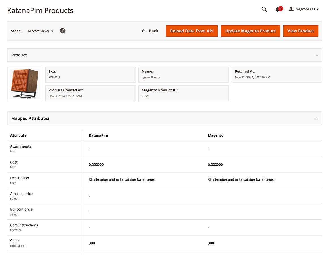Click the speaker product thumbnail image
Image resolution: width=329 pixels, height=255 pixels.
[25, 84]
